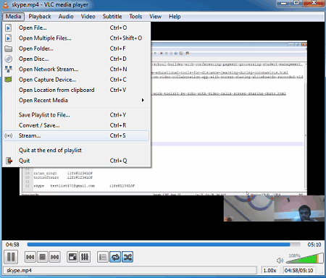The width and height of the screenshot is (326, 278).
Task: Open the Help menu
Action: pos(175,17)
